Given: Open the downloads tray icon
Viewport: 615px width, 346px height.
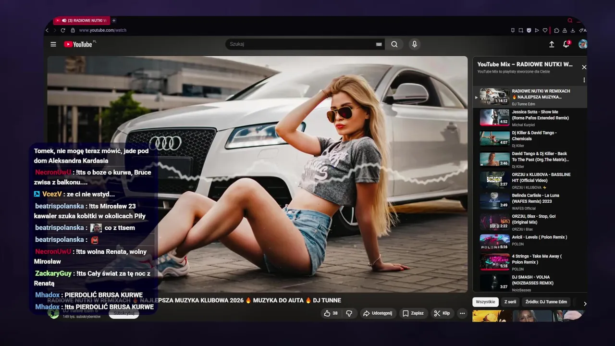Looking at the screenshot, I should [573, 30].
